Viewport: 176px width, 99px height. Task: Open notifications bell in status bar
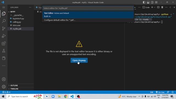172,92
